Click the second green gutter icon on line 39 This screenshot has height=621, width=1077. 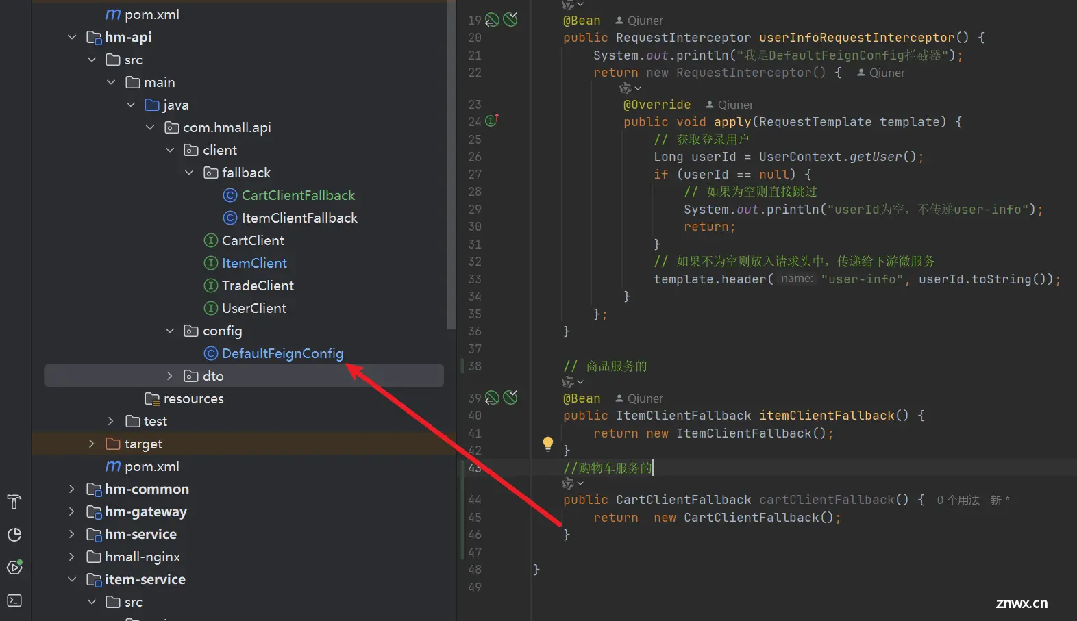[510, 398]
